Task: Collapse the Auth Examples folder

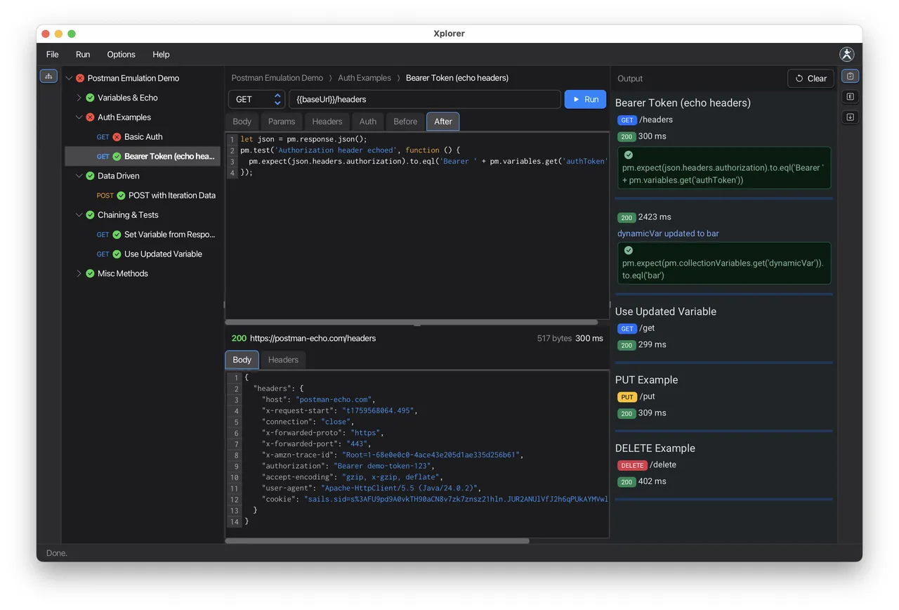Action: point(79,117)
